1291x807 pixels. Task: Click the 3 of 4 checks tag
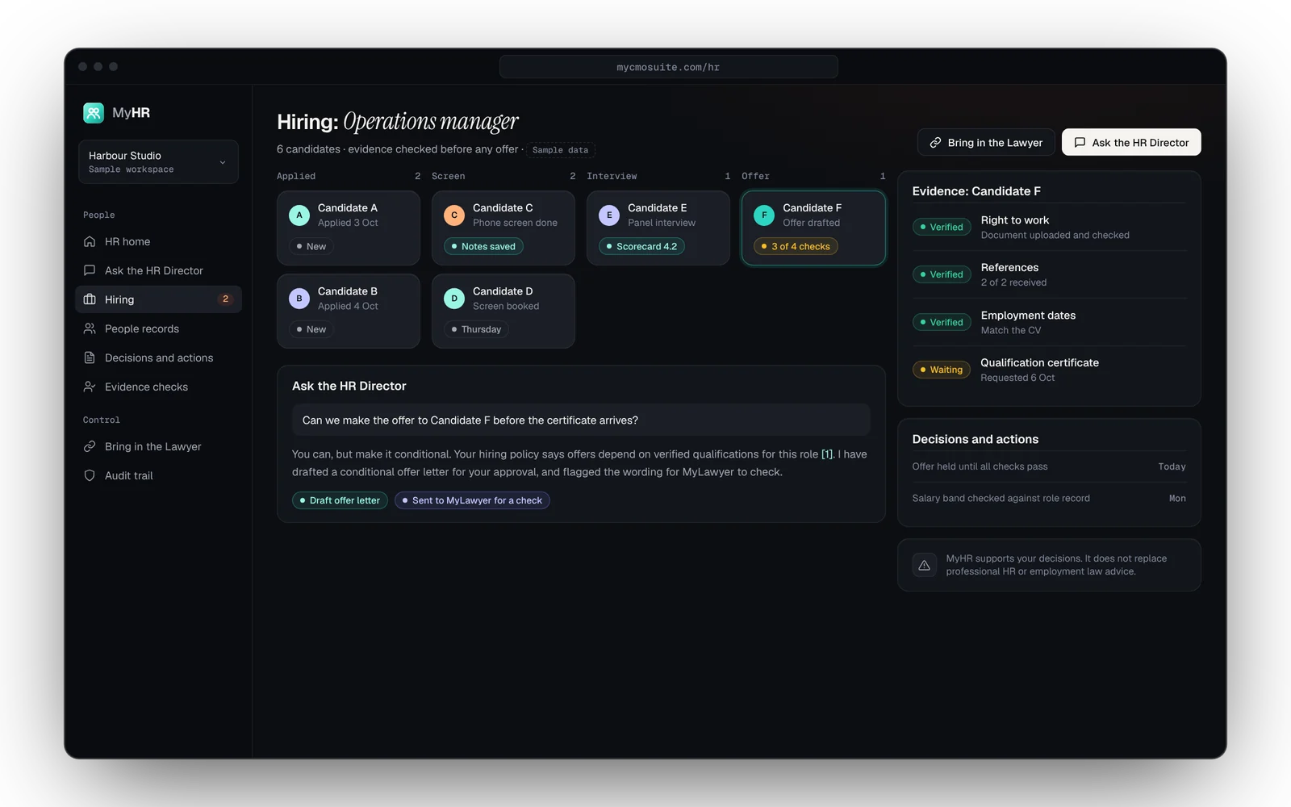(x=796, y=246)
